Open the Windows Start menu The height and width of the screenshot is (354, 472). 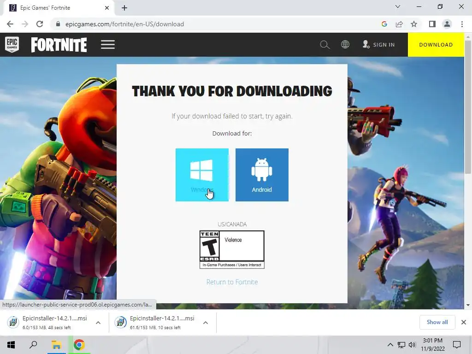[11, 345]
